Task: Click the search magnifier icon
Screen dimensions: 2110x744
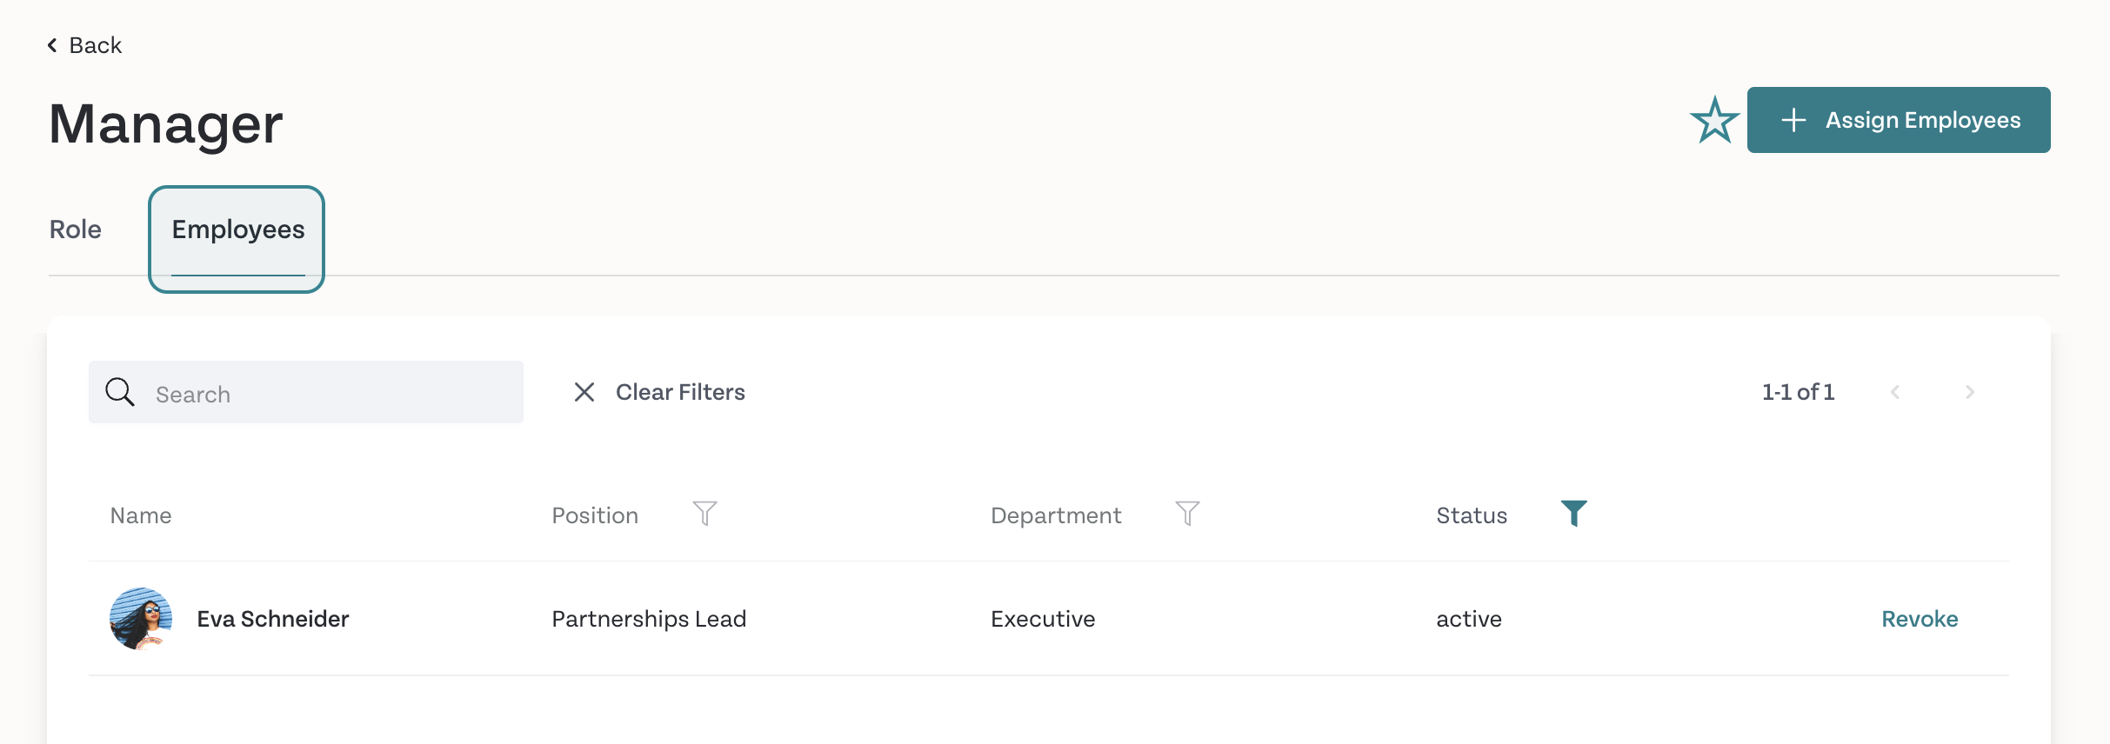Action: pyautogui.click(x=120, y=392)
